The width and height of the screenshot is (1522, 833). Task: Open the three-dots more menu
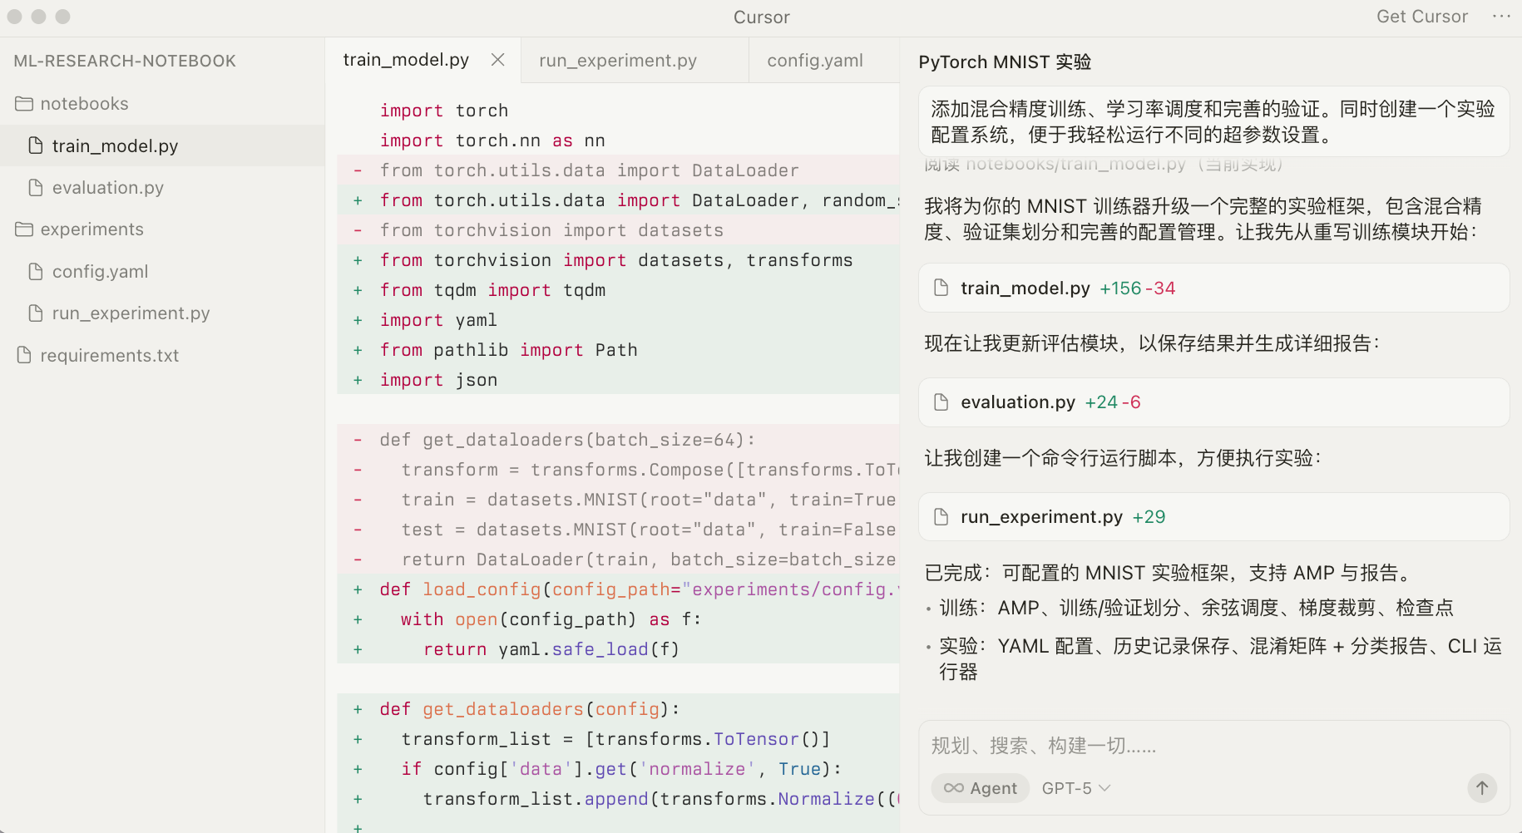click(x=1501, y=17)
